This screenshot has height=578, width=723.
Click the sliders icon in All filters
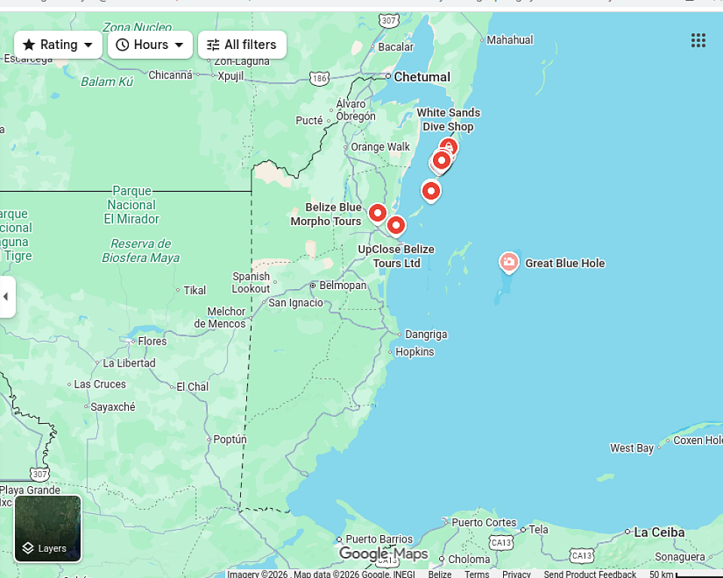point(213,45)
